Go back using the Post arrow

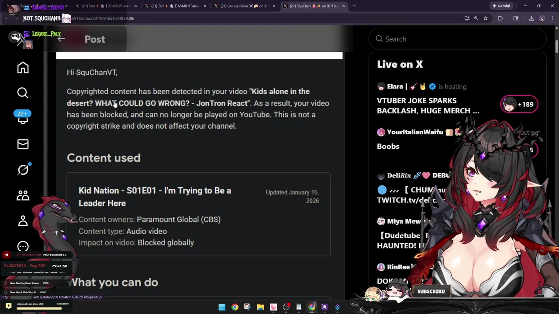click(61, 39)
